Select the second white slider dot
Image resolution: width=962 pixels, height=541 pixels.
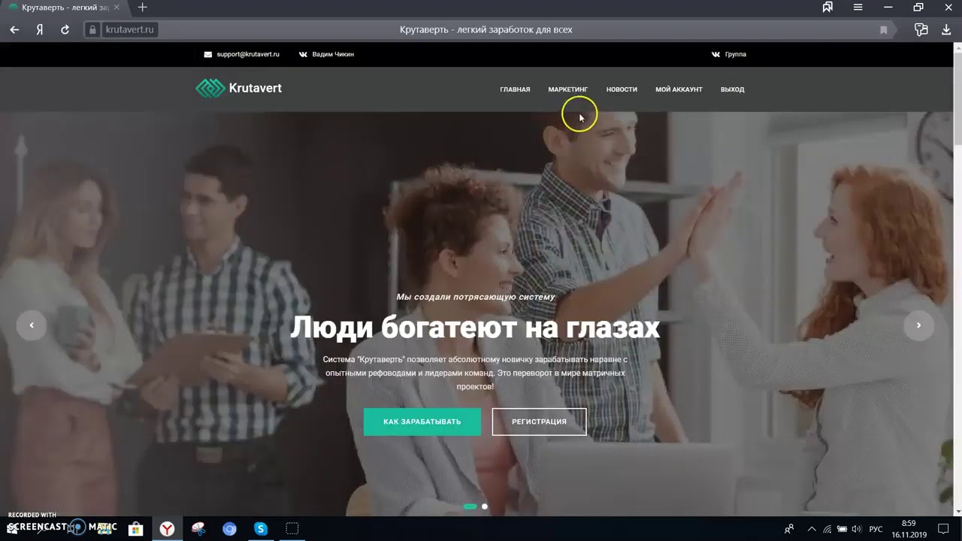(485, 506)
